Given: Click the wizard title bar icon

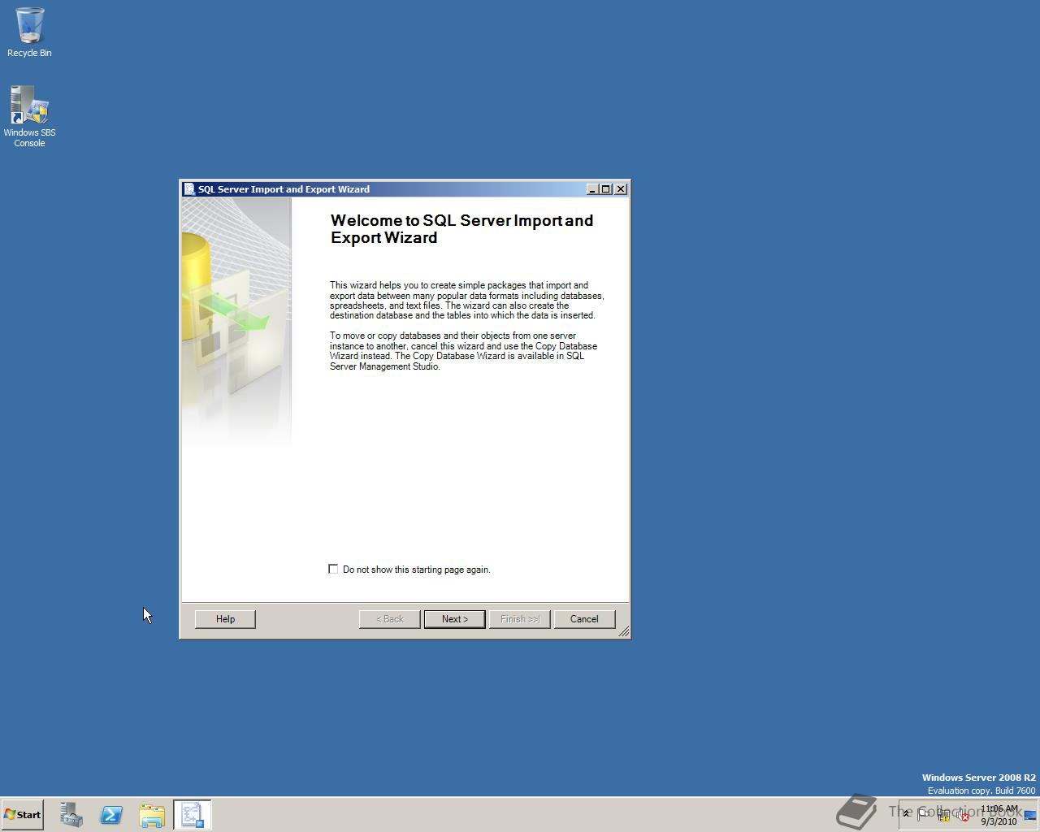Looking at the screenshot, I should pos(190,189).
